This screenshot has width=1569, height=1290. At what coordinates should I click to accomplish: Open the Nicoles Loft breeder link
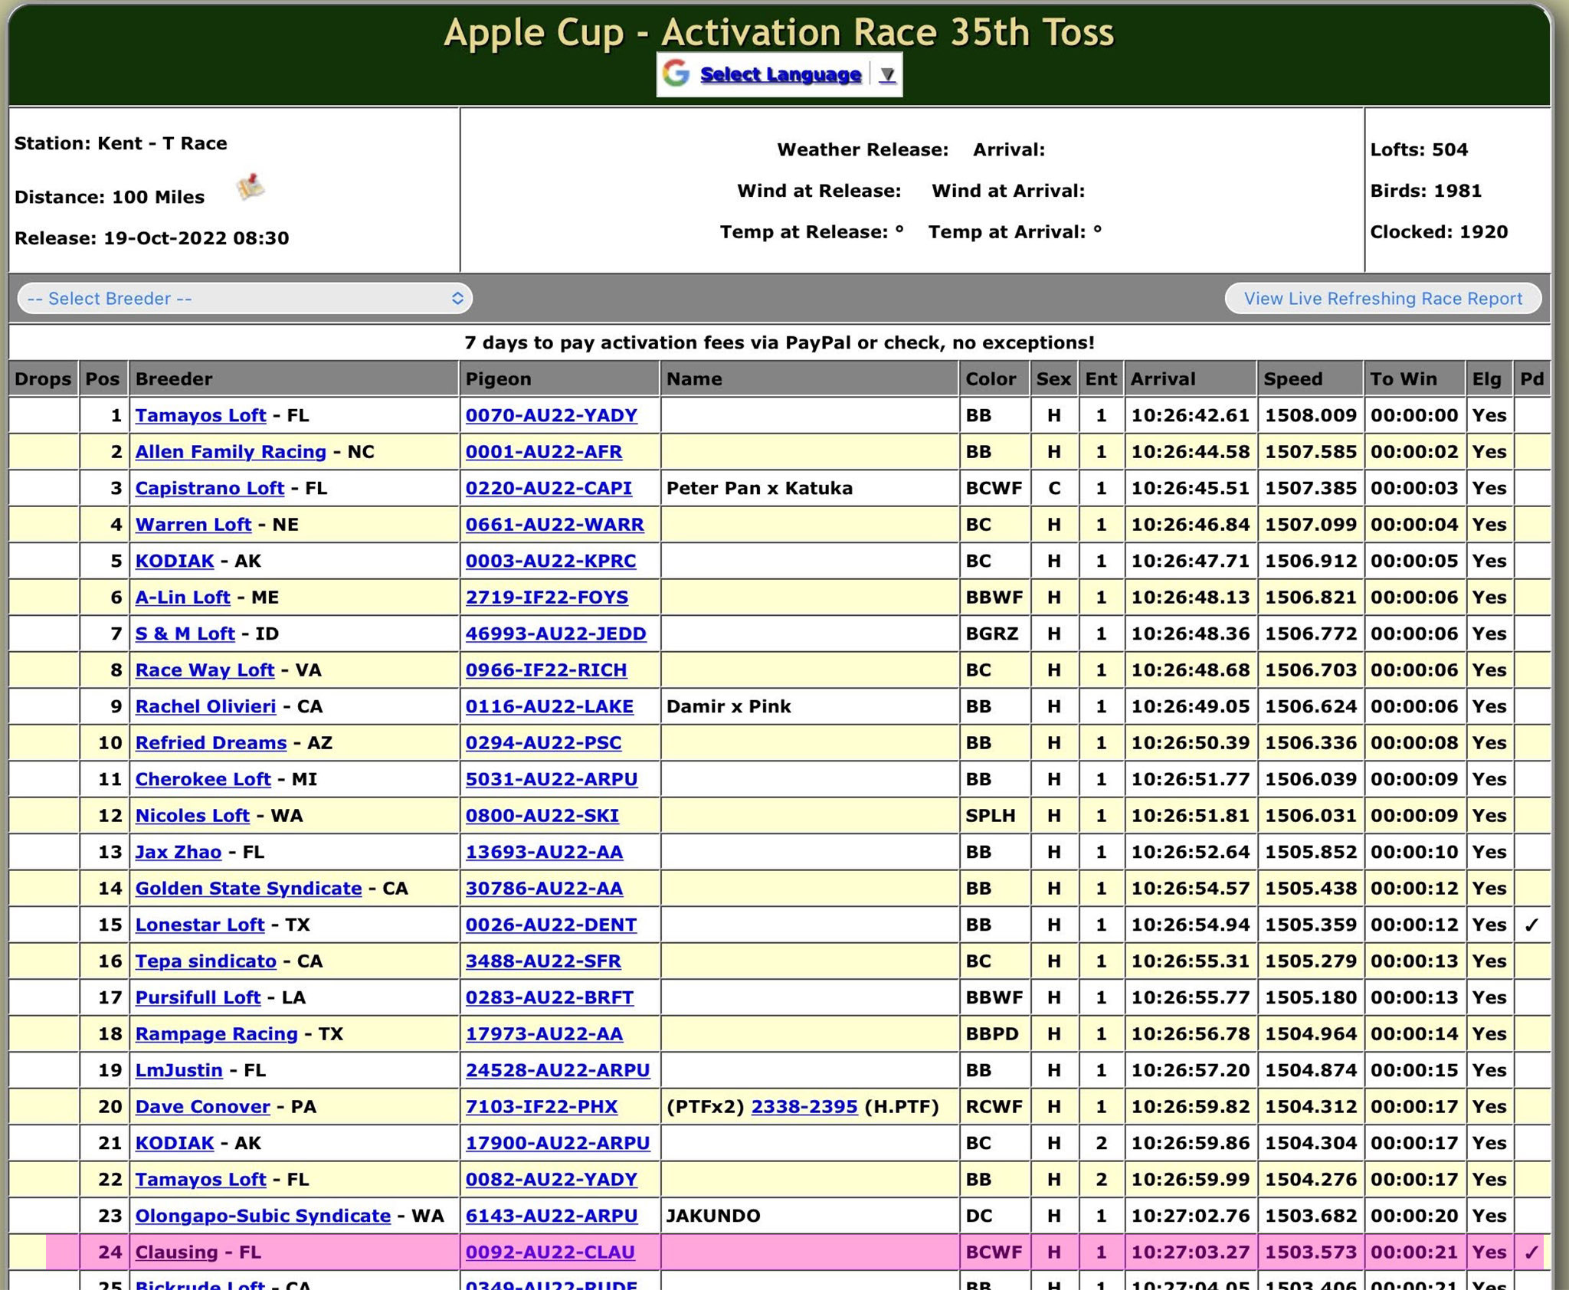tap(192, 816)
